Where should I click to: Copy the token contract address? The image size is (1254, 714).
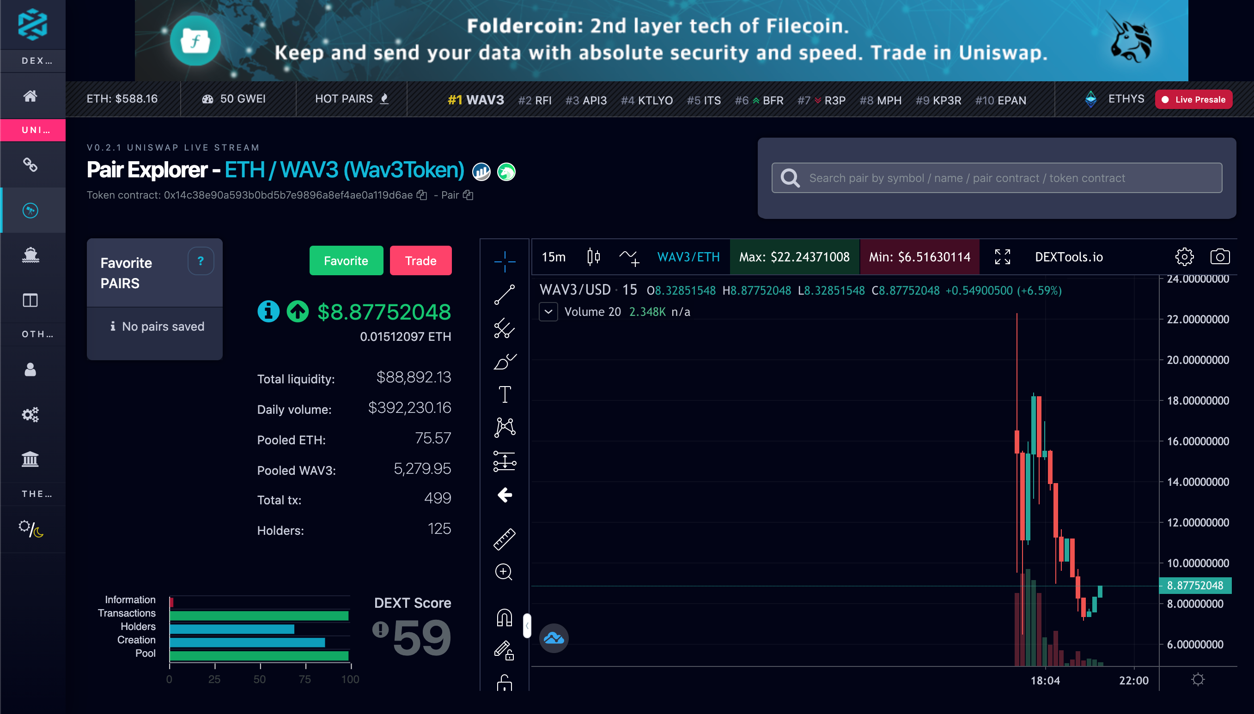coord(421,195)
